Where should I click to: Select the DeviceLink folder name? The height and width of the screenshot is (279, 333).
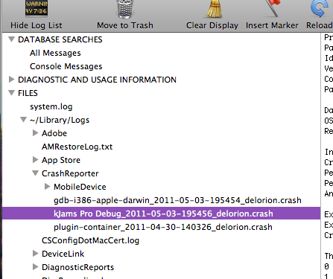click(63, 254)
